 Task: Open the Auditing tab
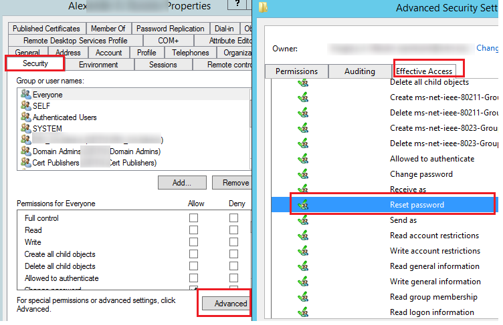point(359,71)
